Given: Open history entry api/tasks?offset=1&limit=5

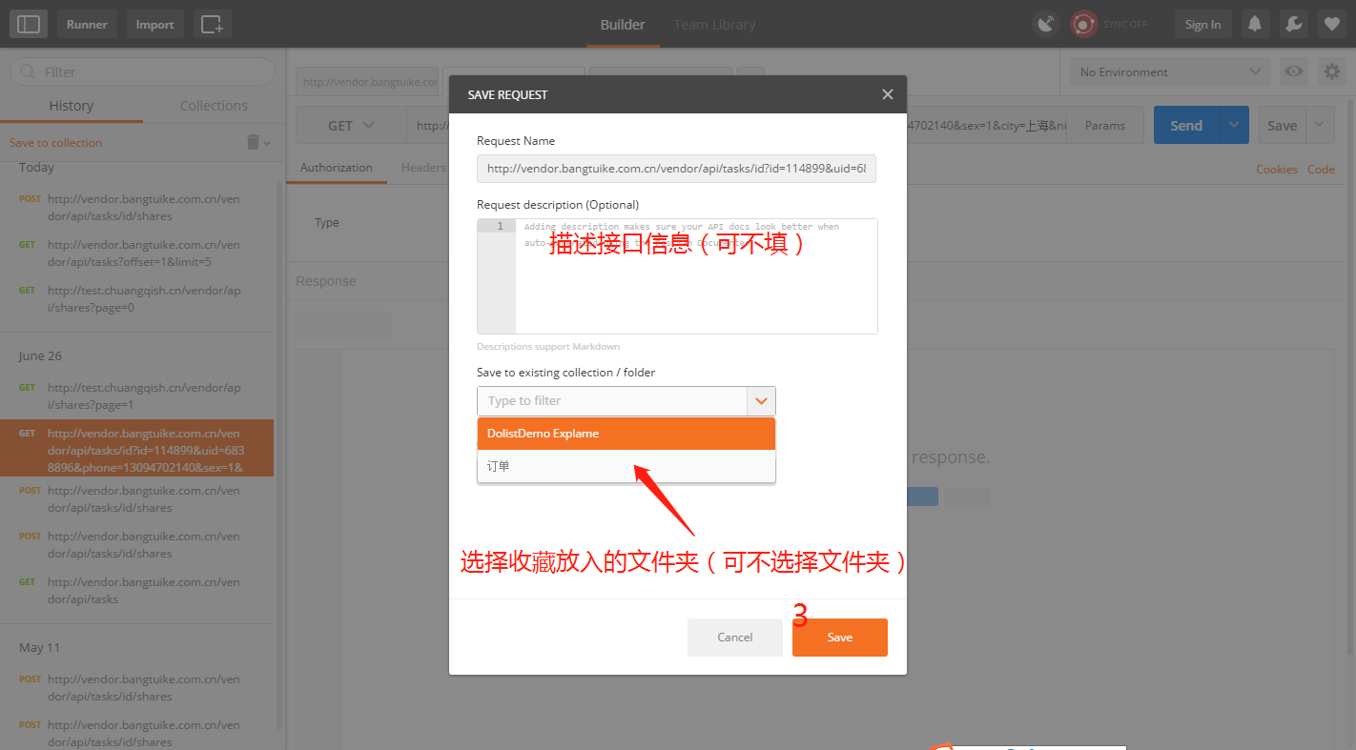Looking at the screenshot, I should click(x=136, y=253).
